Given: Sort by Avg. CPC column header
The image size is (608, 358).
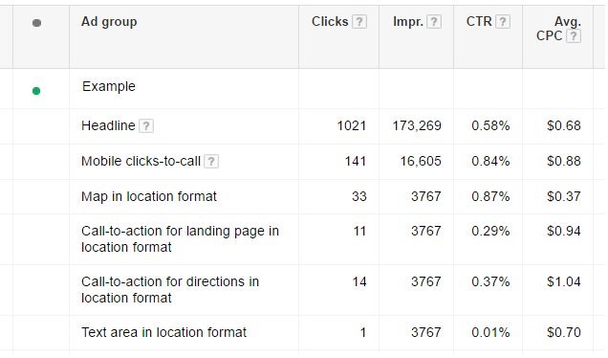Looking at the screenshot, I should coord(558,29).
